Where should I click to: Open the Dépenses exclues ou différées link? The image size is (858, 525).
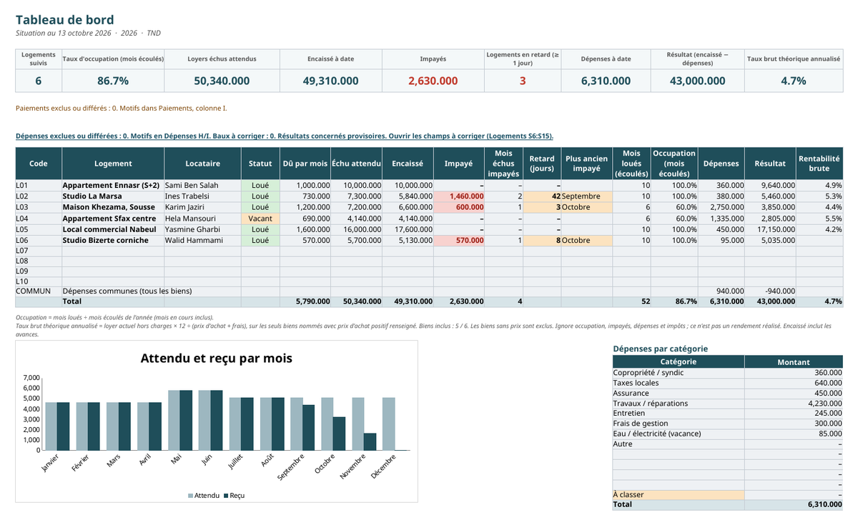(284, 136)
